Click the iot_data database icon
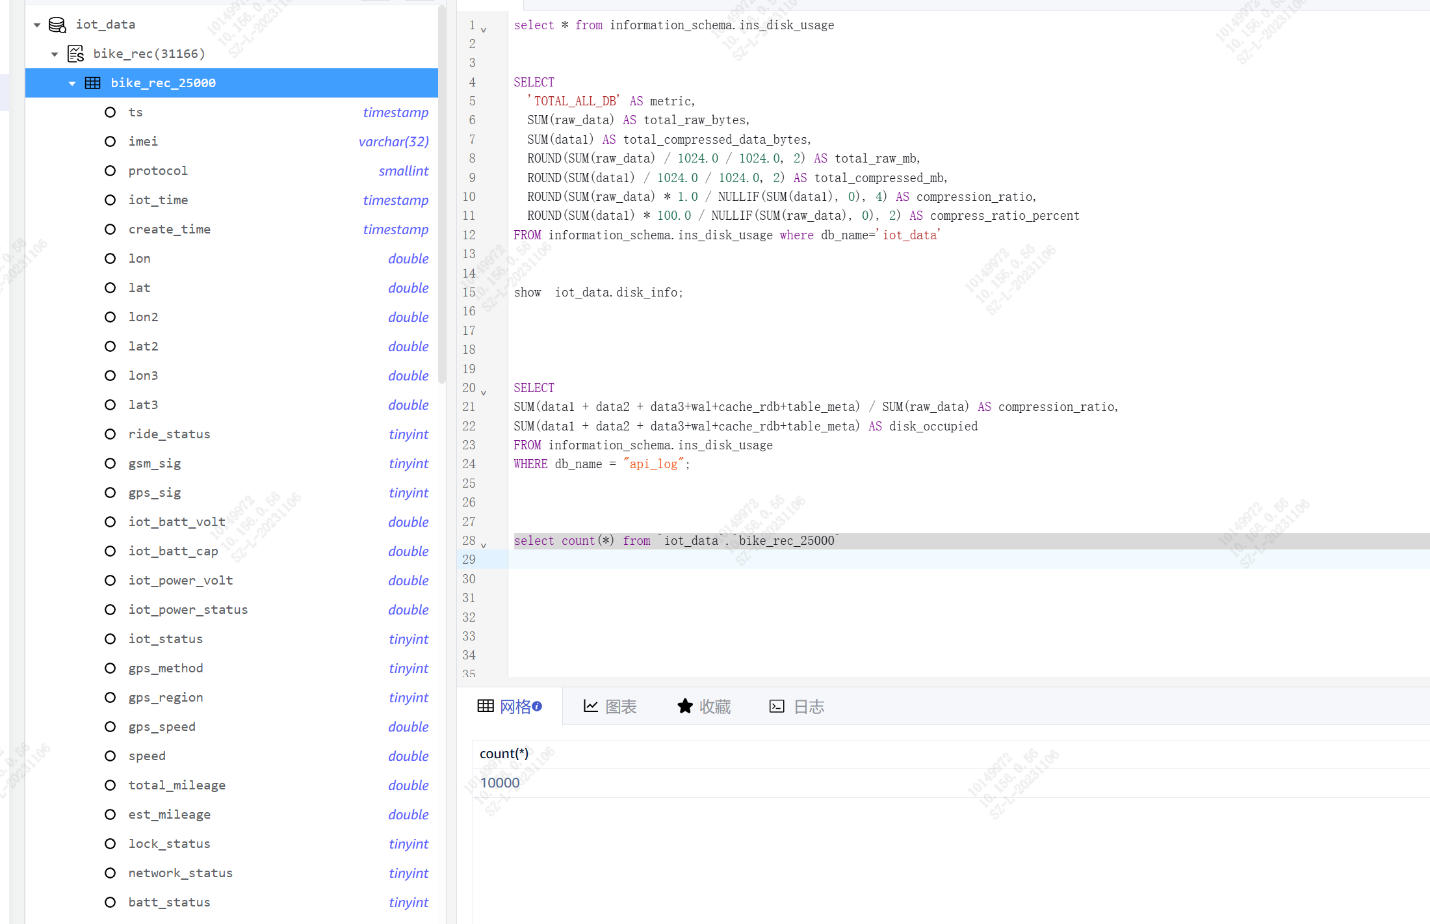This screenshot has width=1430, height=924. (57, 25)
